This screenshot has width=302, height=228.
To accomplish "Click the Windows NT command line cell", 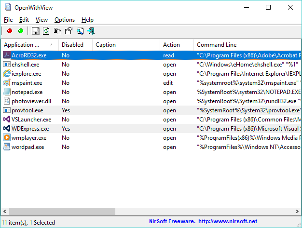I will [x=248, y=147].
